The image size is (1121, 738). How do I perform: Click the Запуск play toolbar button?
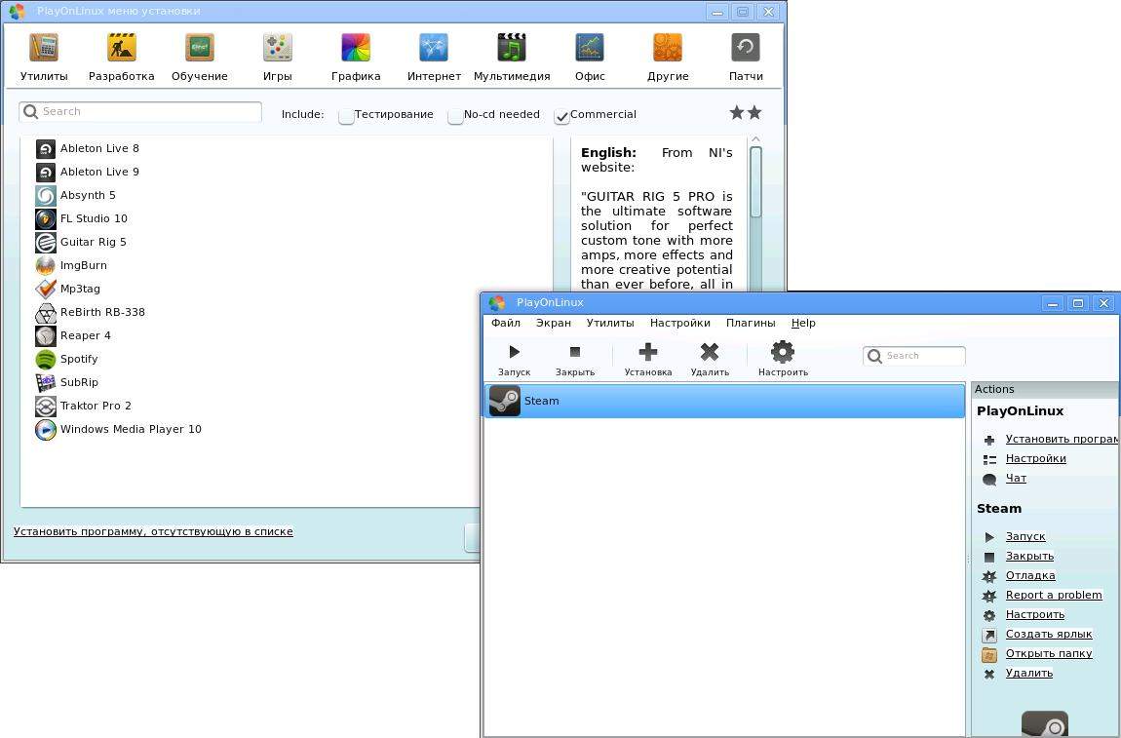click(x=514, y=353)
